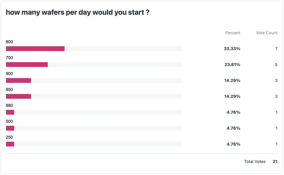Click the filled bar for option 900
Screen dimensions: 284x175
[x=18, y=80]
